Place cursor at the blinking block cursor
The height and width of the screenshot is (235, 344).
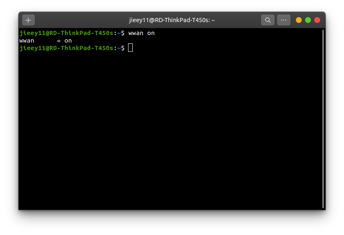coord(131,48)
